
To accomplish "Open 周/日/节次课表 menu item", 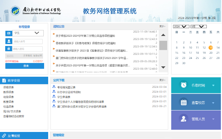I will (12, 112).
